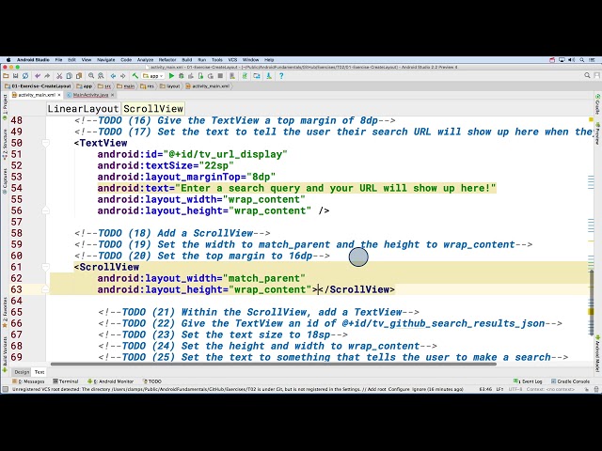Open the VCS menu
Viewport: 602px width, 451px height.
[x=232, y=60]
